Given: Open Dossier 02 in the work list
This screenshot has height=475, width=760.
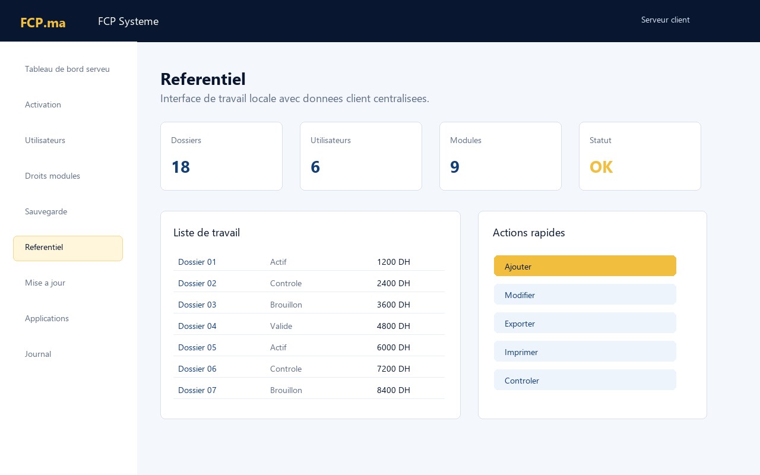Looking at the screenshot, I should click(x=197, y=283).
